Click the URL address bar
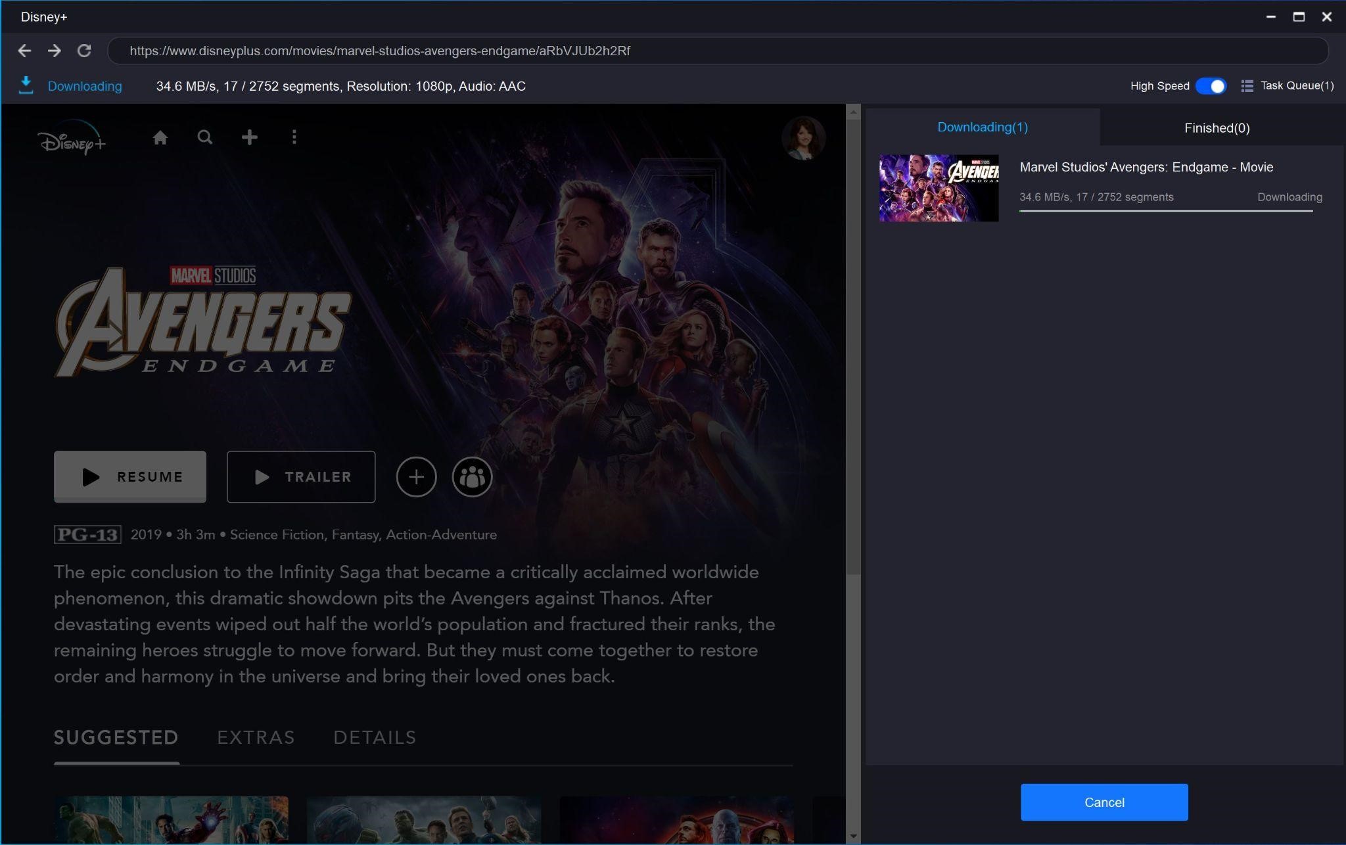 [x=718, y=51]
